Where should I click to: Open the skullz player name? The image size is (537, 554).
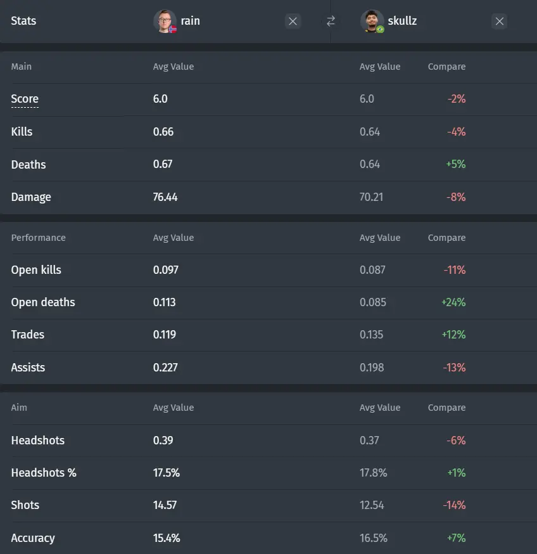[x=402, y=21]
